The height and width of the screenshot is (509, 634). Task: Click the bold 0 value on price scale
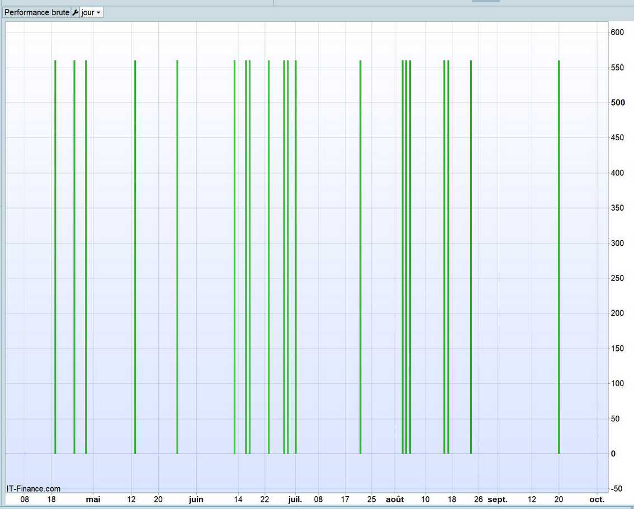613,454
